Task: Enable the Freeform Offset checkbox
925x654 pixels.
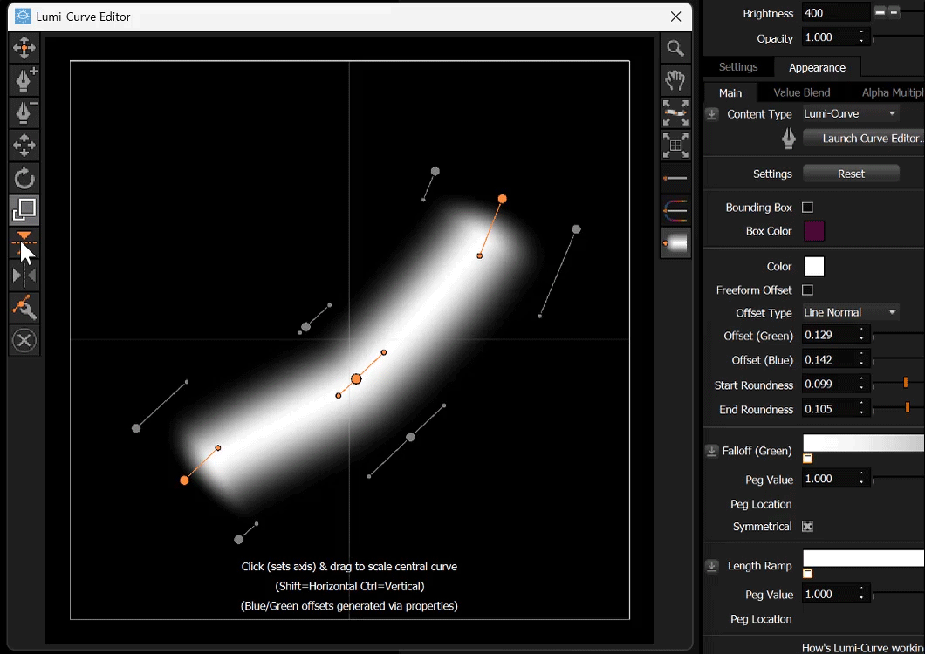Action: 807,290
